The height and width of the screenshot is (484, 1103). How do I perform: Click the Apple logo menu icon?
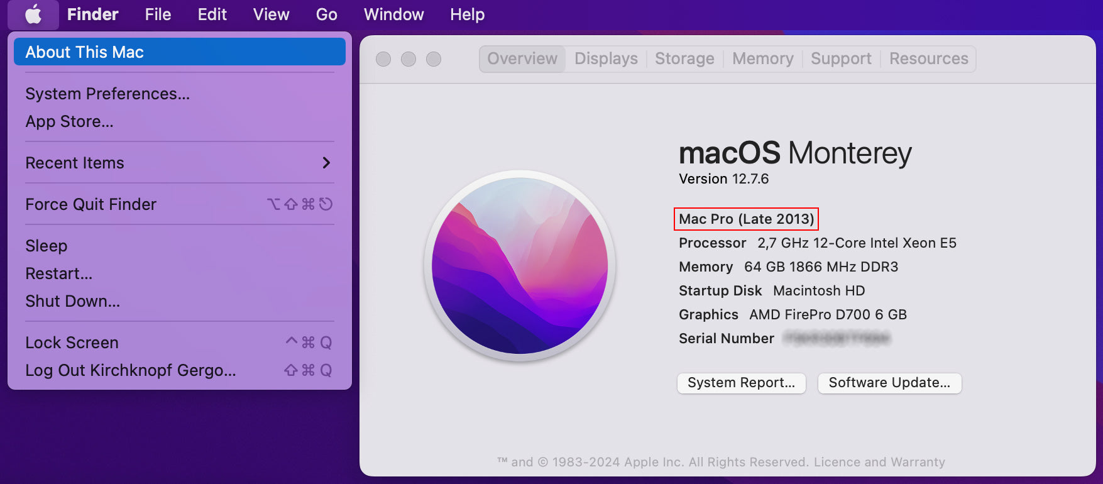click(33, 14)
